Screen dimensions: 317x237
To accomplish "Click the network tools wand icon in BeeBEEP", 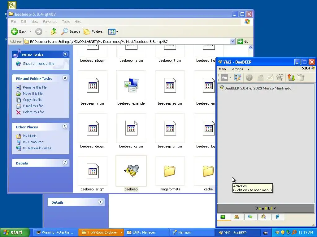I will 280,77.
